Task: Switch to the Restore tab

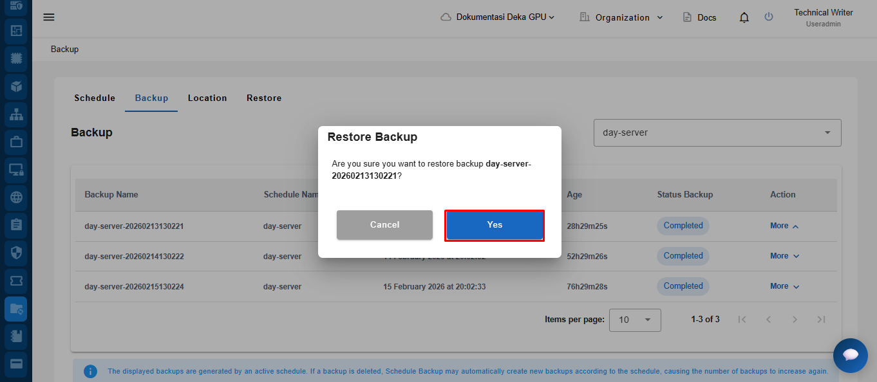Action: [264, 98]
